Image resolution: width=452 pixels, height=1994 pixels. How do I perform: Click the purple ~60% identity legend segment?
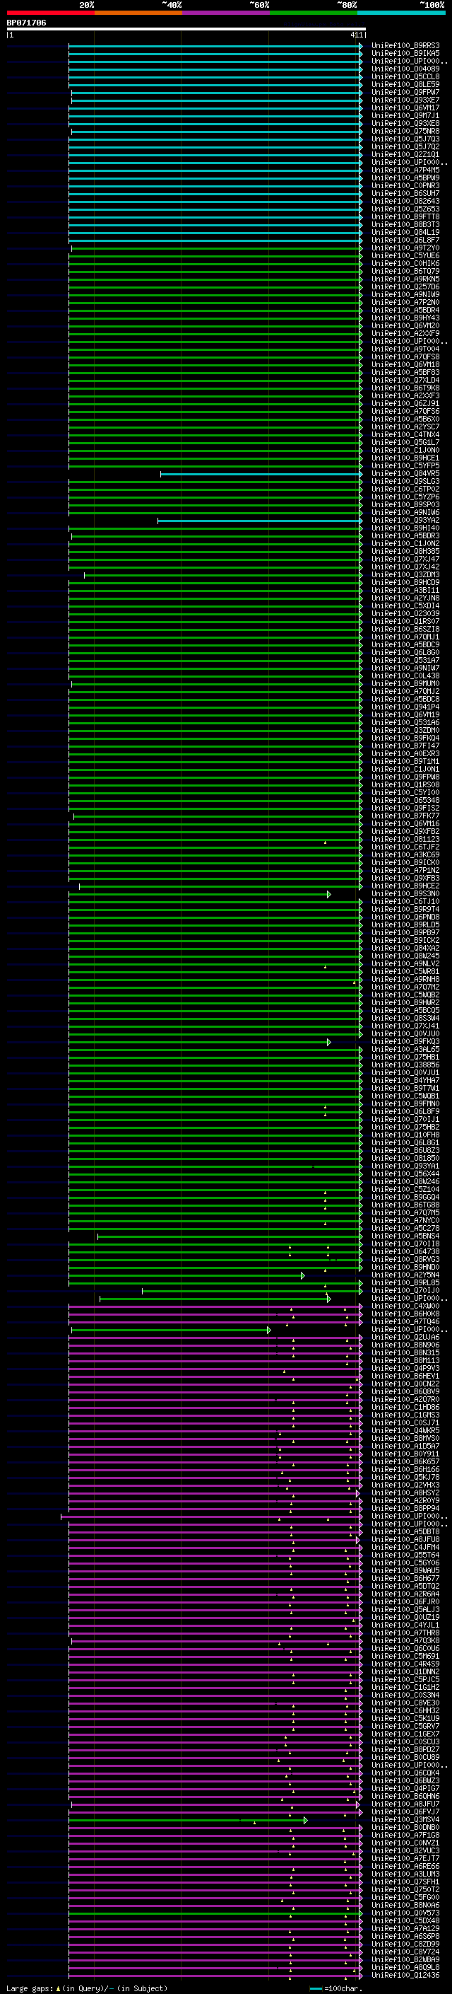pos(227,13)
